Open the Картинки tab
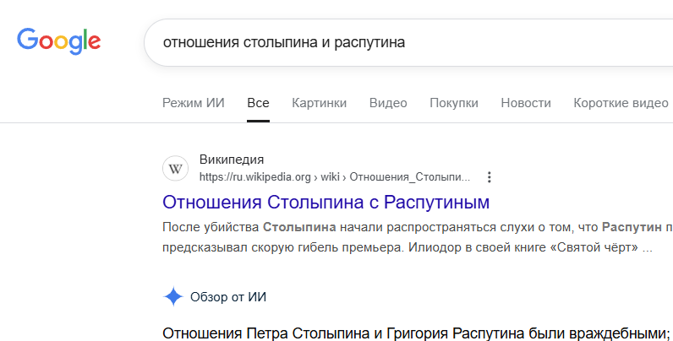This screenshot has width=673, height=341. [319, 103]
